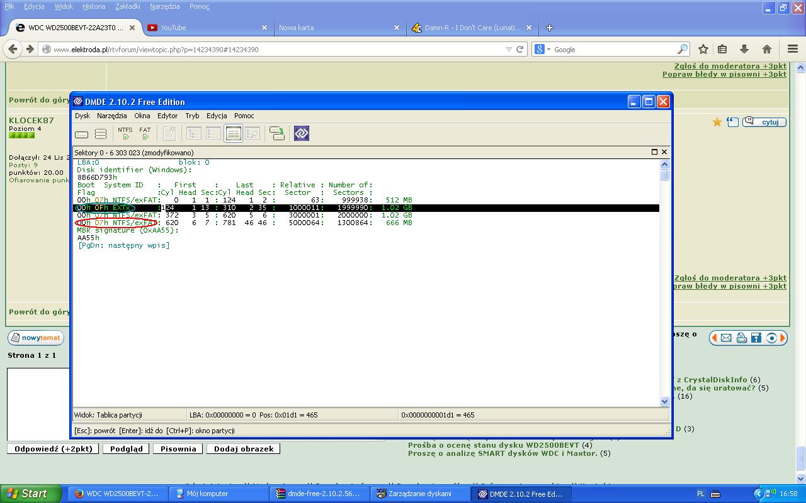Screen dimensions: 806x503
Task: Open the Firefox hamburger menu
Action: click(x=793, y=49)
